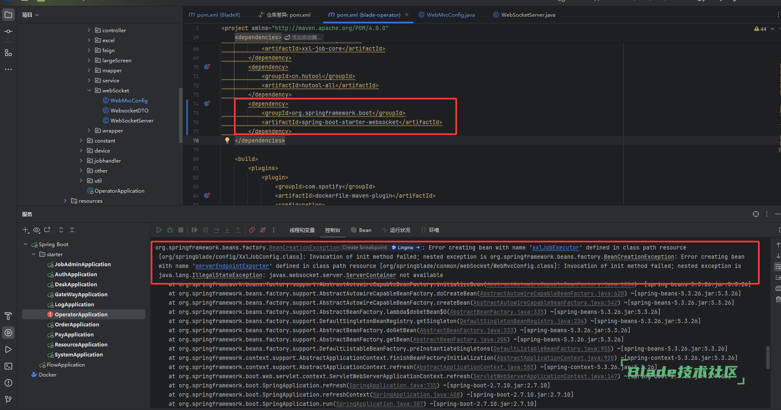
Task: Click Open in New Tab icon in Services
Action: 47,230
